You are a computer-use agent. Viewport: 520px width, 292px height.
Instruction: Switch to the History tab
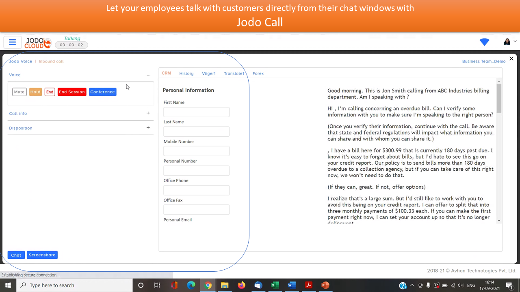pyautogui.click(x=186, y=73)
